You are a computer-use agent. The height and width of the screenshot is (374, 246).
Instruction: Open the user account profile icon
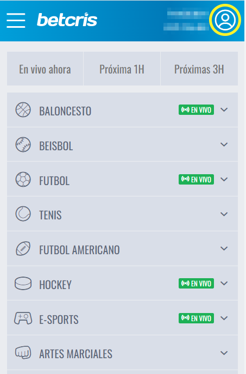tap(225, 20)
